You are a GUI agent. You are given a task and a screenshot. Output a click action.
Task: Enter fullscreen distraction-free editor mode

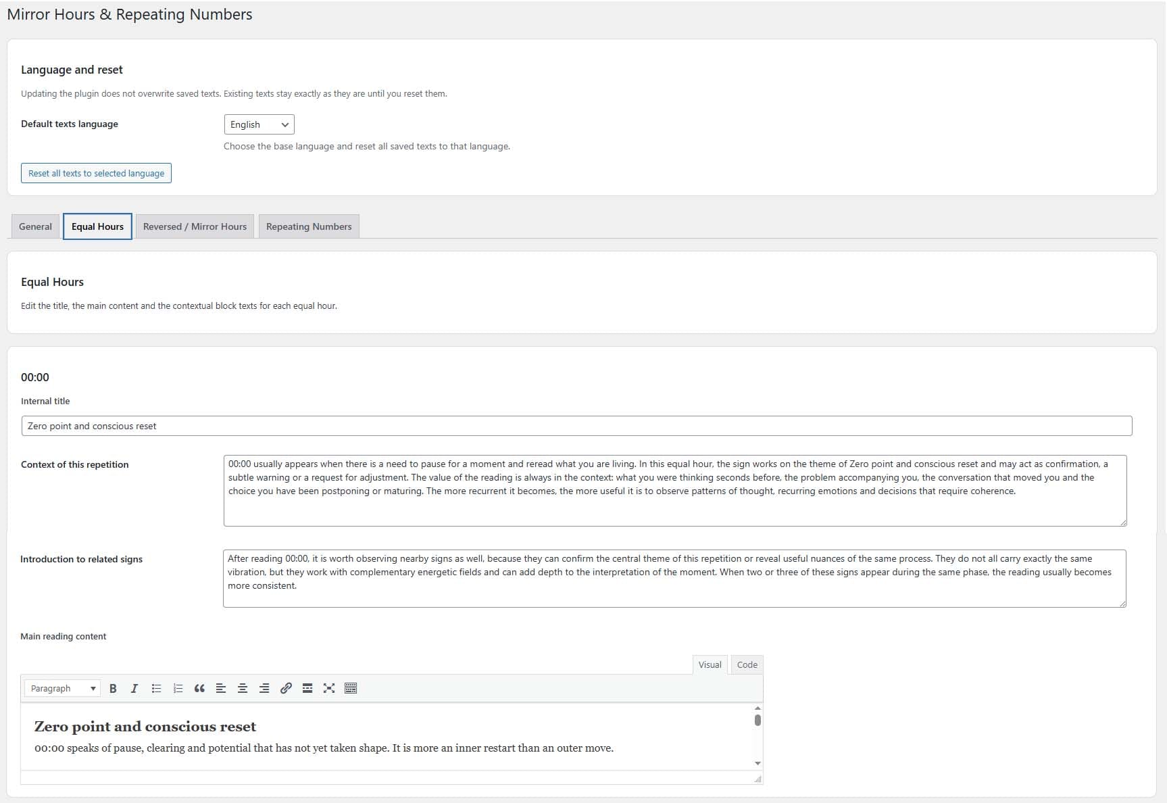tap(329, 688)
